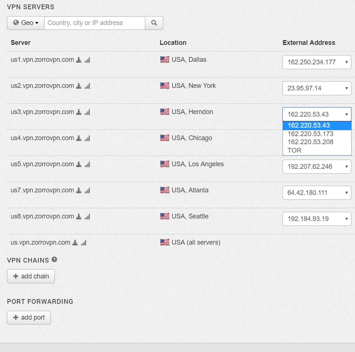View signal stats for us1.vpn.zorrovpn.com

tap(88, 60)
